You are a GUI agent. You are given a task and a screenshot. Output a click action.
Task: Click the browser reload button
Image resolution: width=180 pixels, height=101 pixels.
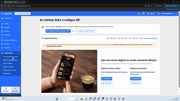[x=9, y=6]
